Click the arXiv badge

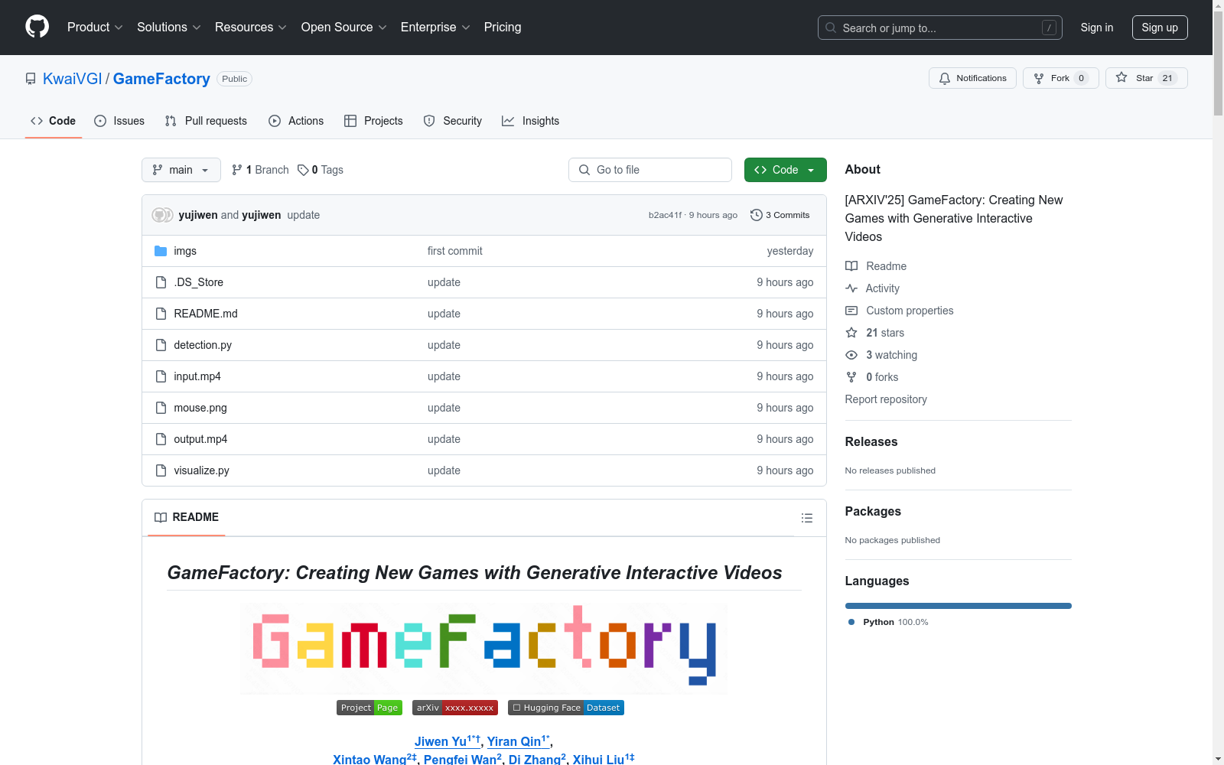(455, 708)
